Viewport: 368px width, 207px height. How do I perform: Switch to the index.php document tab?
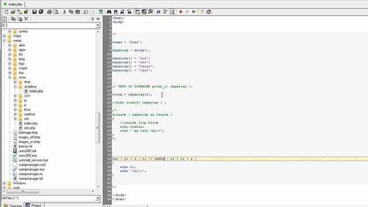13,4
